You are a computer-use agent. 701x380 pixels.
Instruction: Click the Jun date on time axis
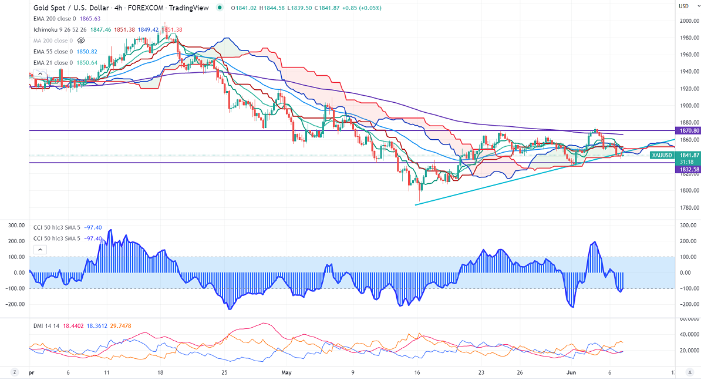tap(571, 372)
